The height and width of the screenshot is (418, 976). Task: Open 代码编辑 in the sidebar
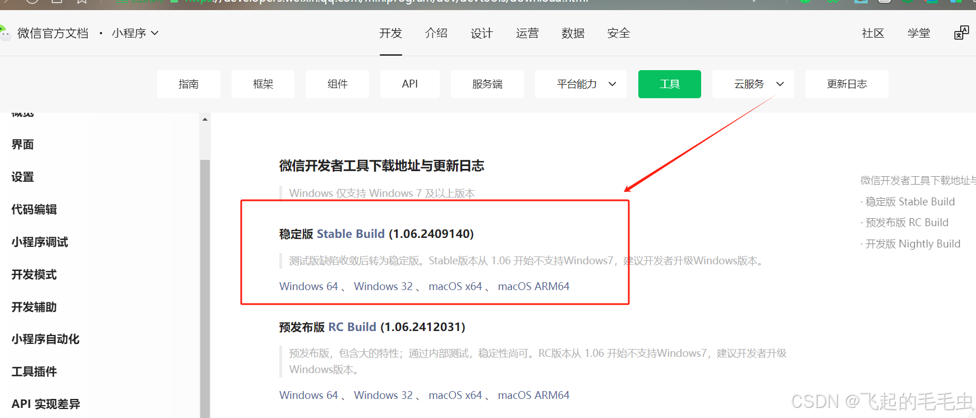(x=34, y=209)
